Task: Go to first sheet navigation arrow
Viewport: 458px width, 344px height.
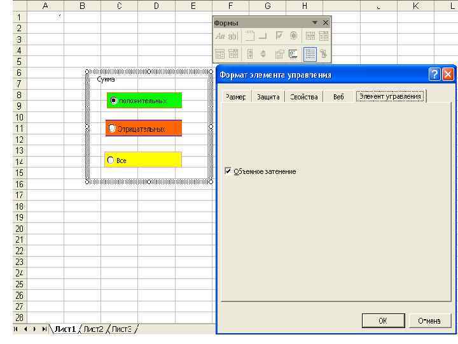Action: point(15,329)
